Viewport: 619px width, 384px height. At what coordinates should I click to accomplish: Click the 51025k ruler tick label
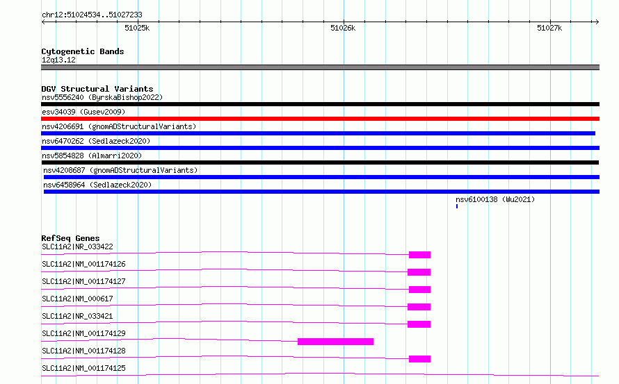[x=137, y=28]
